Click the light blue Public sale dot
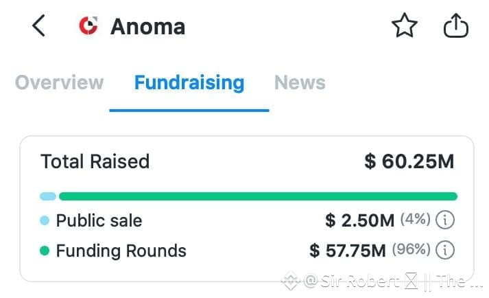This screenshot has width=489, height=298. [45, 220]
